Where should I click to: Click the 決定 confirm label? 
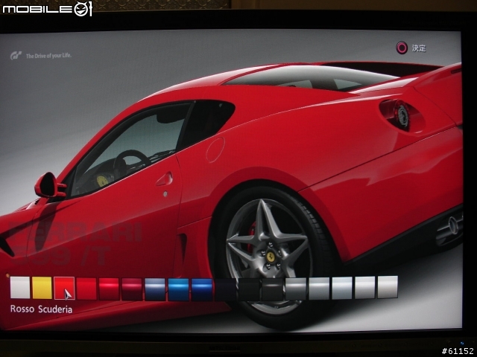point(419,48)
